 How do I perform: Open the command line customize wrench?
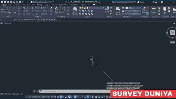coord(38,91)
